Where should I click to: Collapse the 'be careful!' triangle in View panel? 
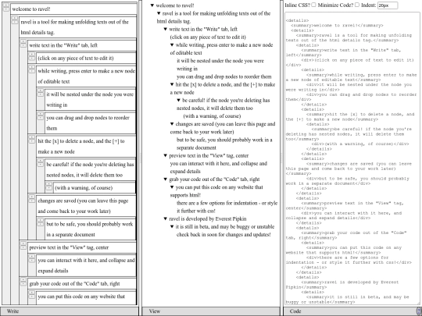click(179, 100)
